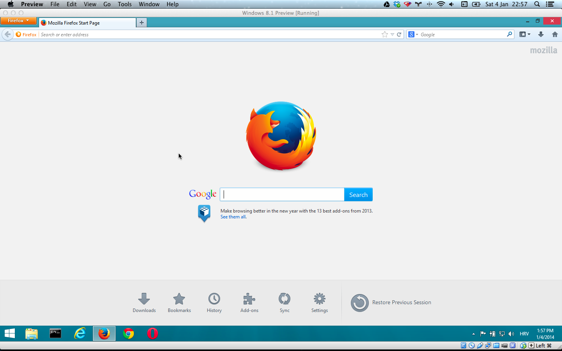
Task: Open the search engine selector dropdown
Action: (413, 34)
